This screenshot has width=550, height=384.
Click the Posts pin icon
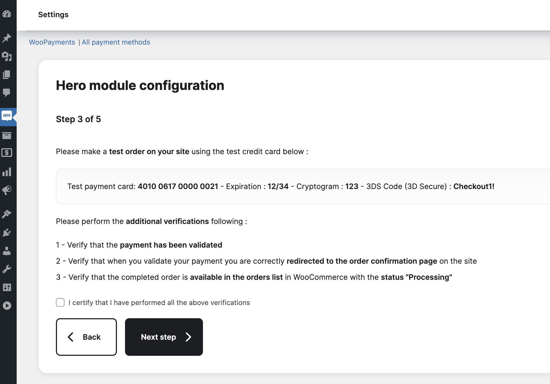click(x=7, y=38)
